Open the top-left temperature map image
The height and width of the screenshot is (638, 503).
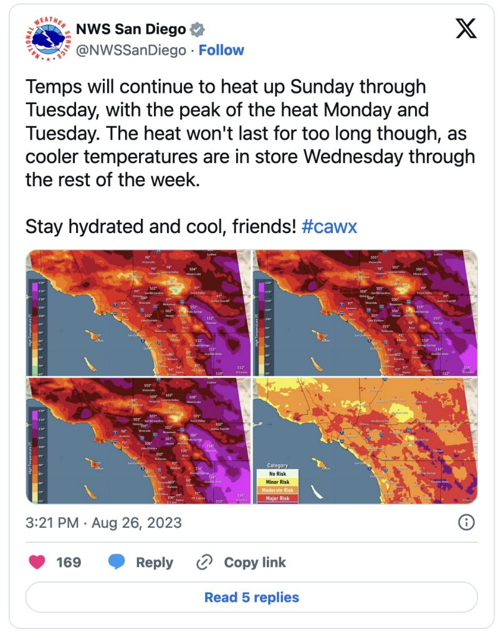pyautogui.click(x=138, y=313)
